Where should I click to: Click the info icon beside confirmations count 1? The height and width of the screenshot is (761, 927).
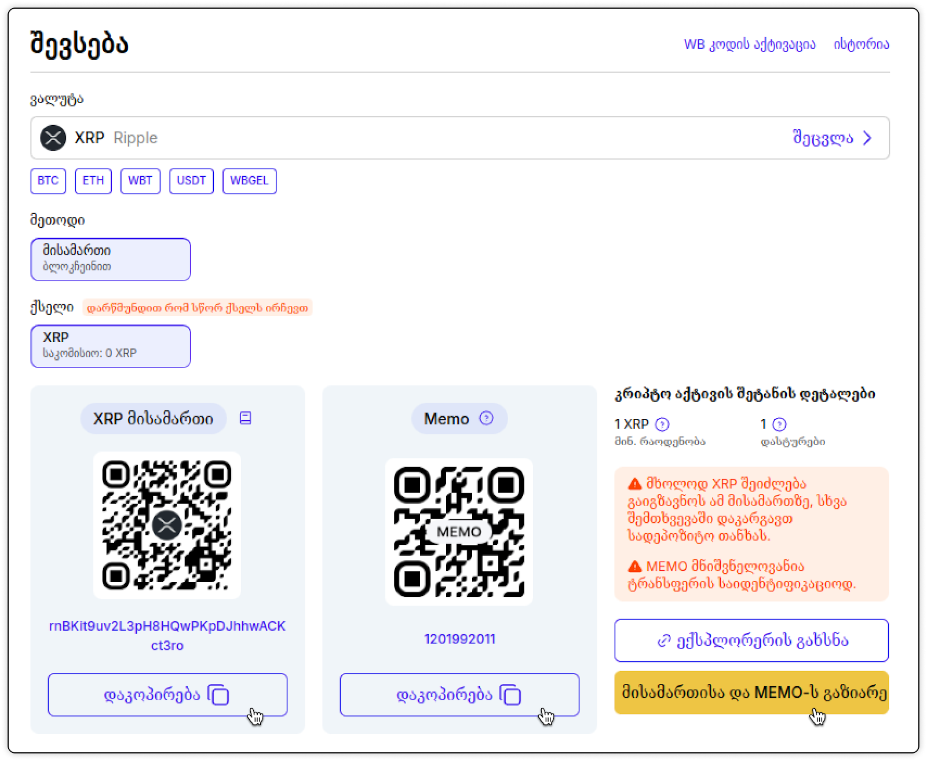coord(779,424)
